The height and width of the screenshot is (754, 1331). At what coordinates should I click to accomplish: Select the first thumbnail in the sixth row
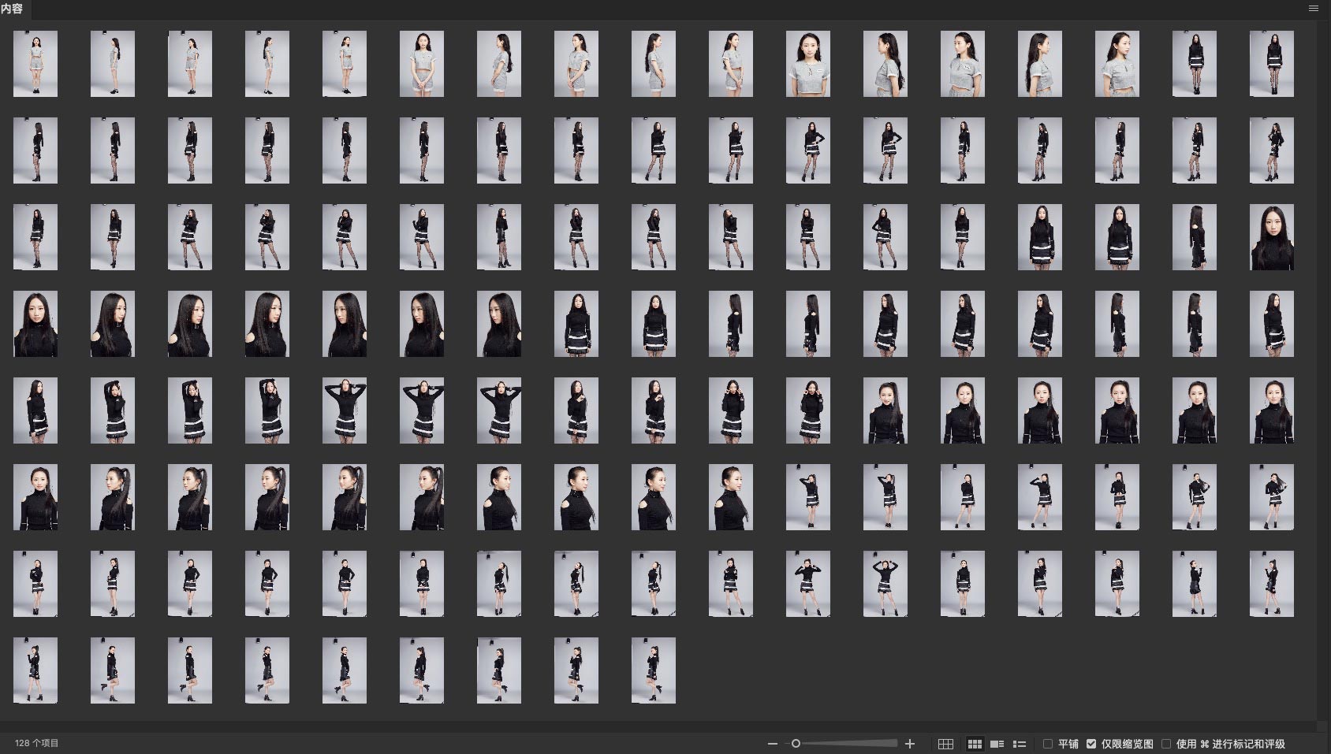click(35, 497)
